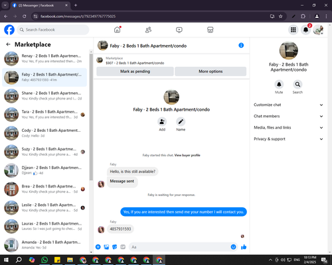
Task: Open more actions plus icon in composer
Action: [98, 247]
